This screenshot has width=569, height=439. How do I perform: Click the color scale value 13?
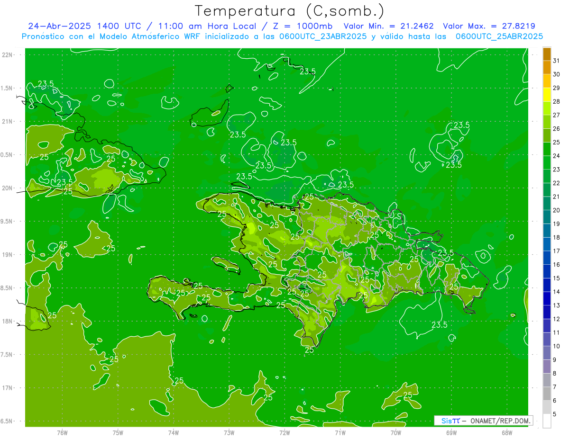(x=557, y=305)
